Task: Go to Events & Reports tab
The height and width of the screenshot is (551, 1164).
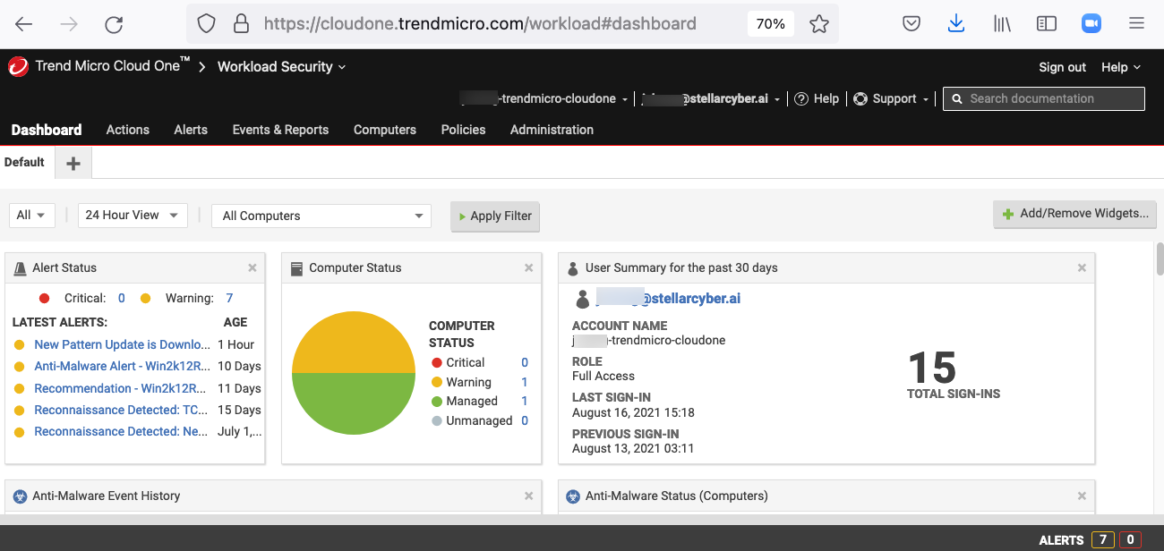Action: pos(280,130)
